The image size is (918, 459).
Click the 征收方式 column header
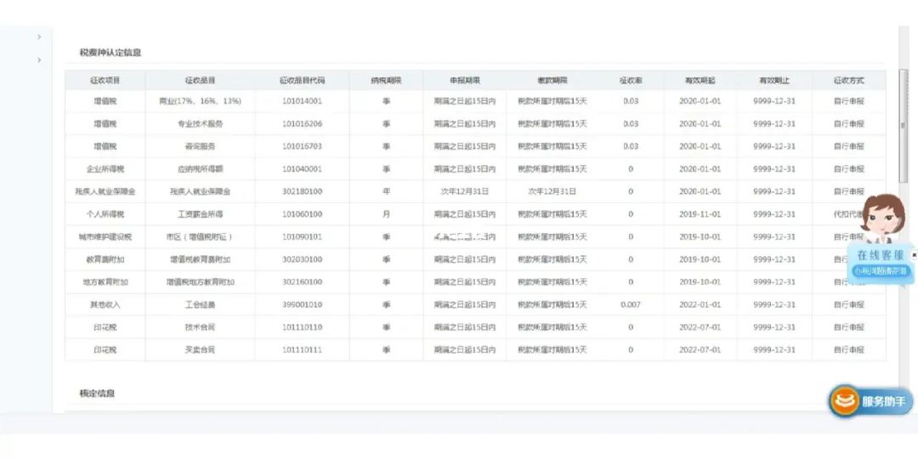(848, 81)
